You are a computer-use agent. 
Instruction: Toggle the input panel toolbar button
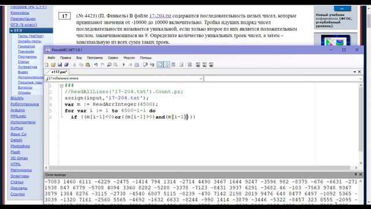point(166,64)
